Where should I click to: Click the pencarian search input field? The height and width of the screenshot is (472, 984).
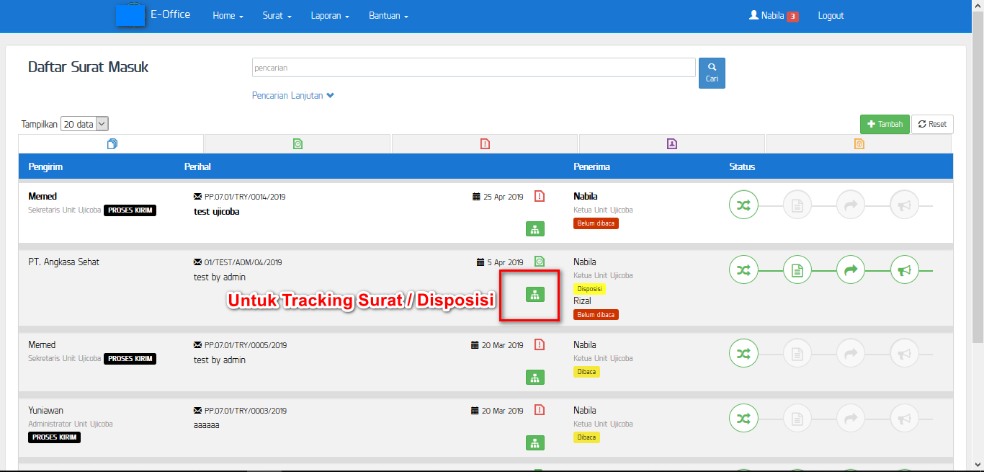pos(473,66)
